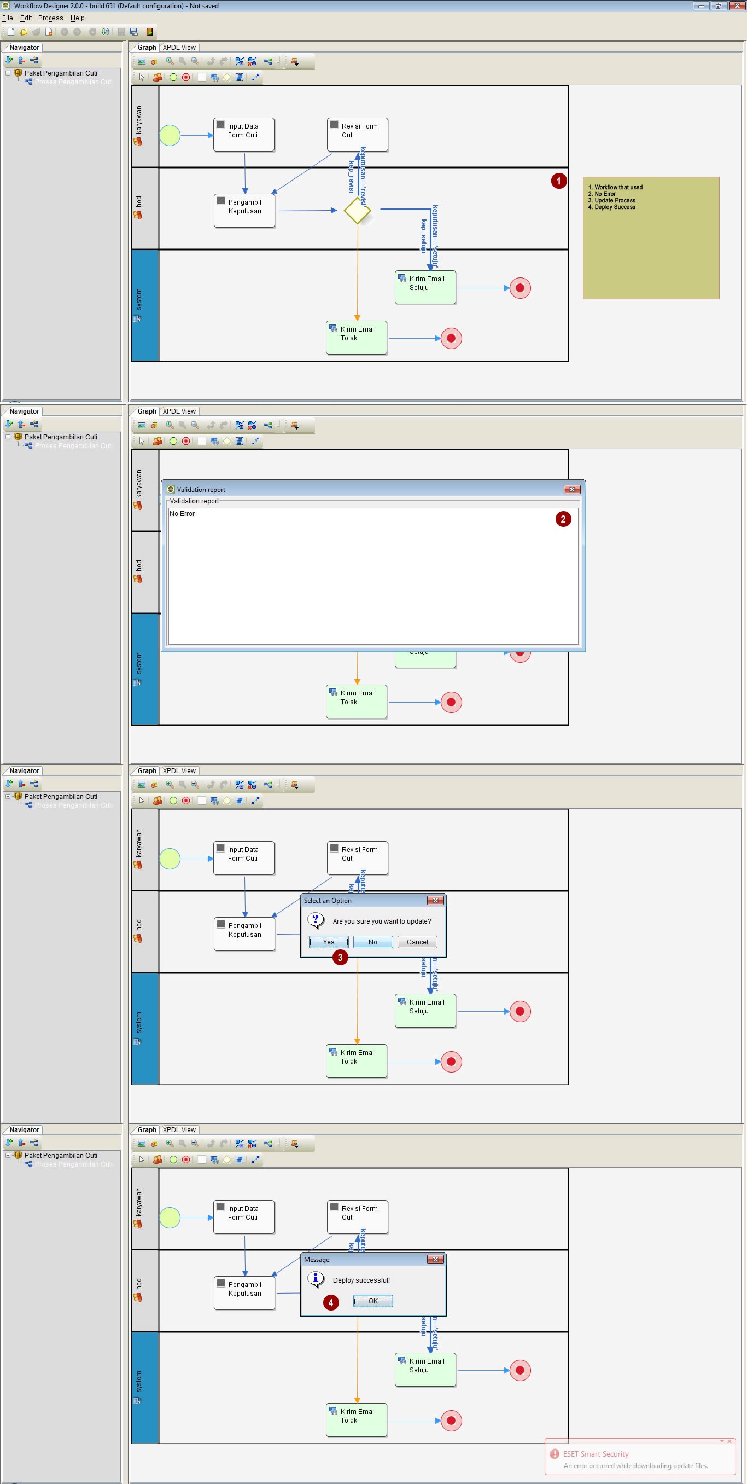The image size is (747, 1484).
Task: Select the block activity tool in topmost Graph toolbar
Action: coord(240,77)
